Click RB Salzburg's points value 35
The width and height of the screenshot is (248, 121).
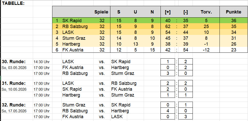click(x=234, y=26)
